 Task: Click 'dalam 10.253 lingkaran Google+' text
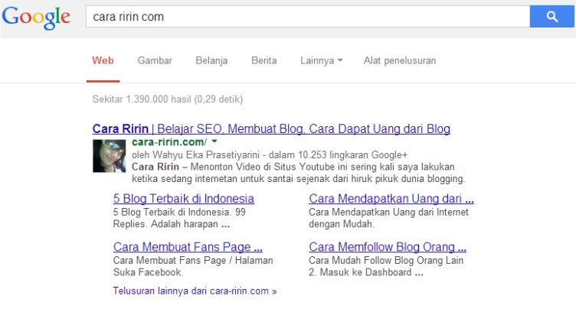pos(338,155)
